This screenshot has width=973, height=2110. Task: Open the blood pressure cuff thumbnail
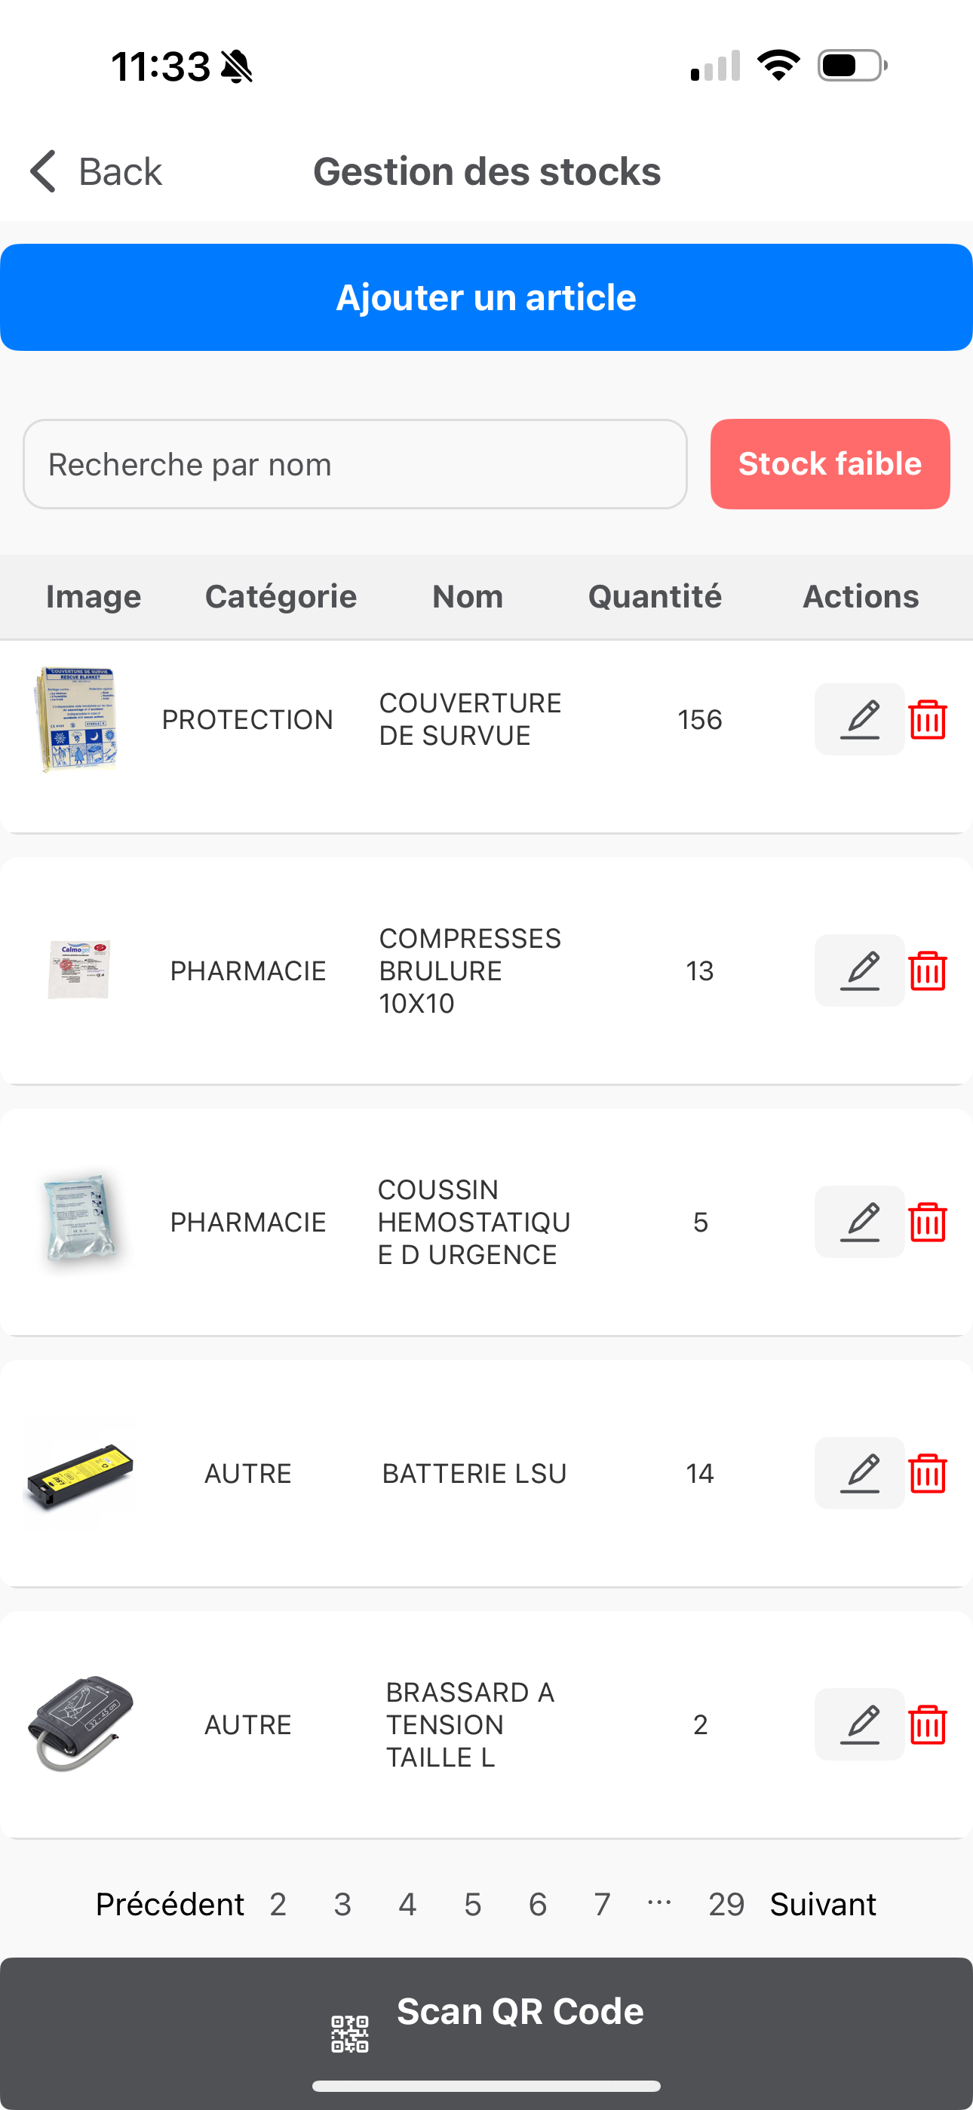79,1724
